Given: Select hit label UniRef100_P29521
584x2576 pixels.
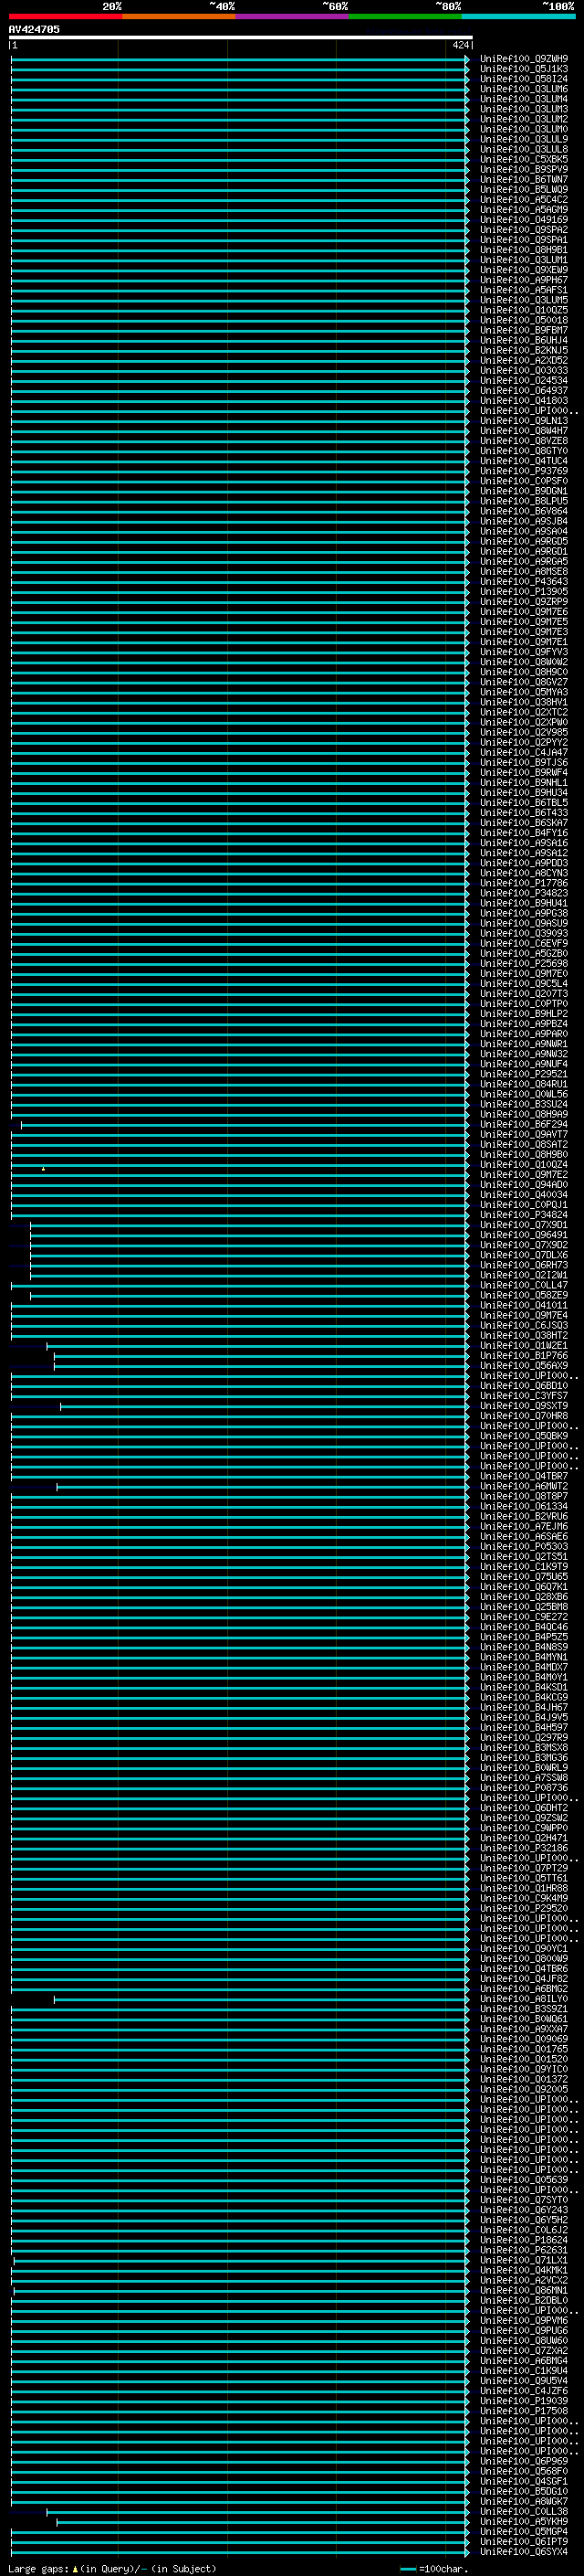Looking at the screenshot, I should pos(523,1074).
